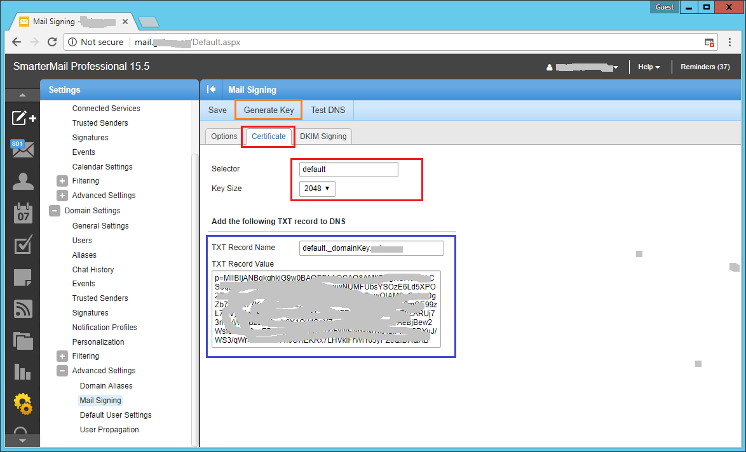Open Users in Domain Settings
Screen dimensions: 746x452
tap(82, 241)
